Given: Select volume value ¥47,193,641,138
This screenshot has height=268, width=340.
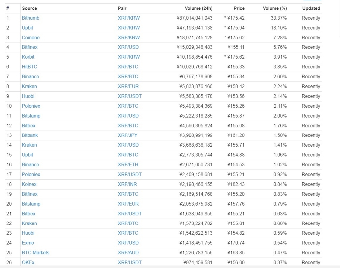Looking at the screenshot, I should point(195,28).
